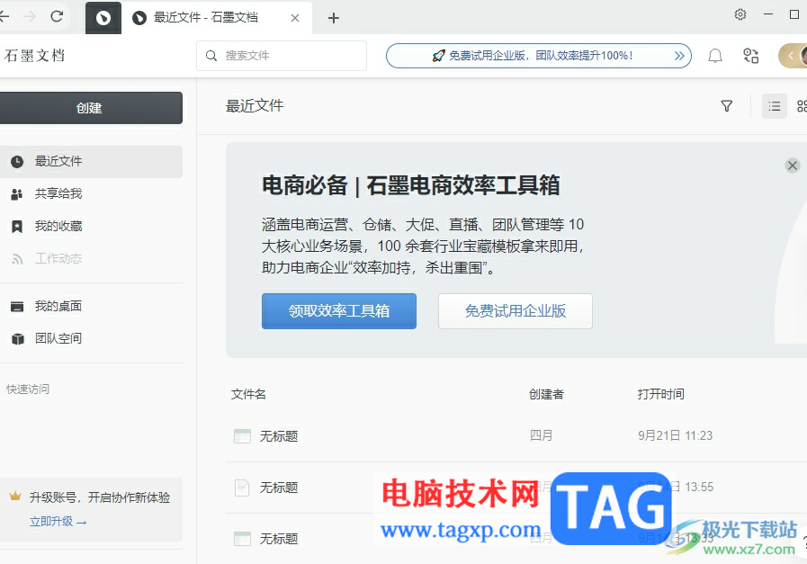Click the cube icon beside 团队空间

17,339
